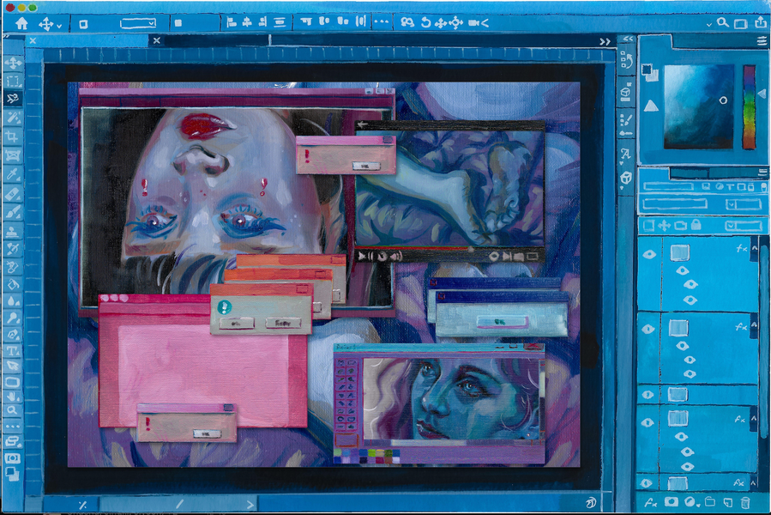
Task: Open the History panel icon
Action: coord(626,60)
